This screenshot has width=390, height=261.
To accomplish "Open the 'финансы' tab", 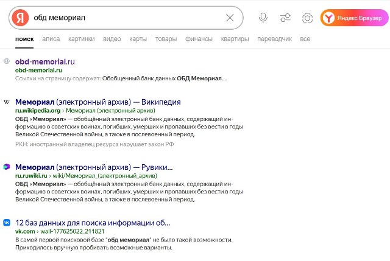I will [x=199, y=39].
